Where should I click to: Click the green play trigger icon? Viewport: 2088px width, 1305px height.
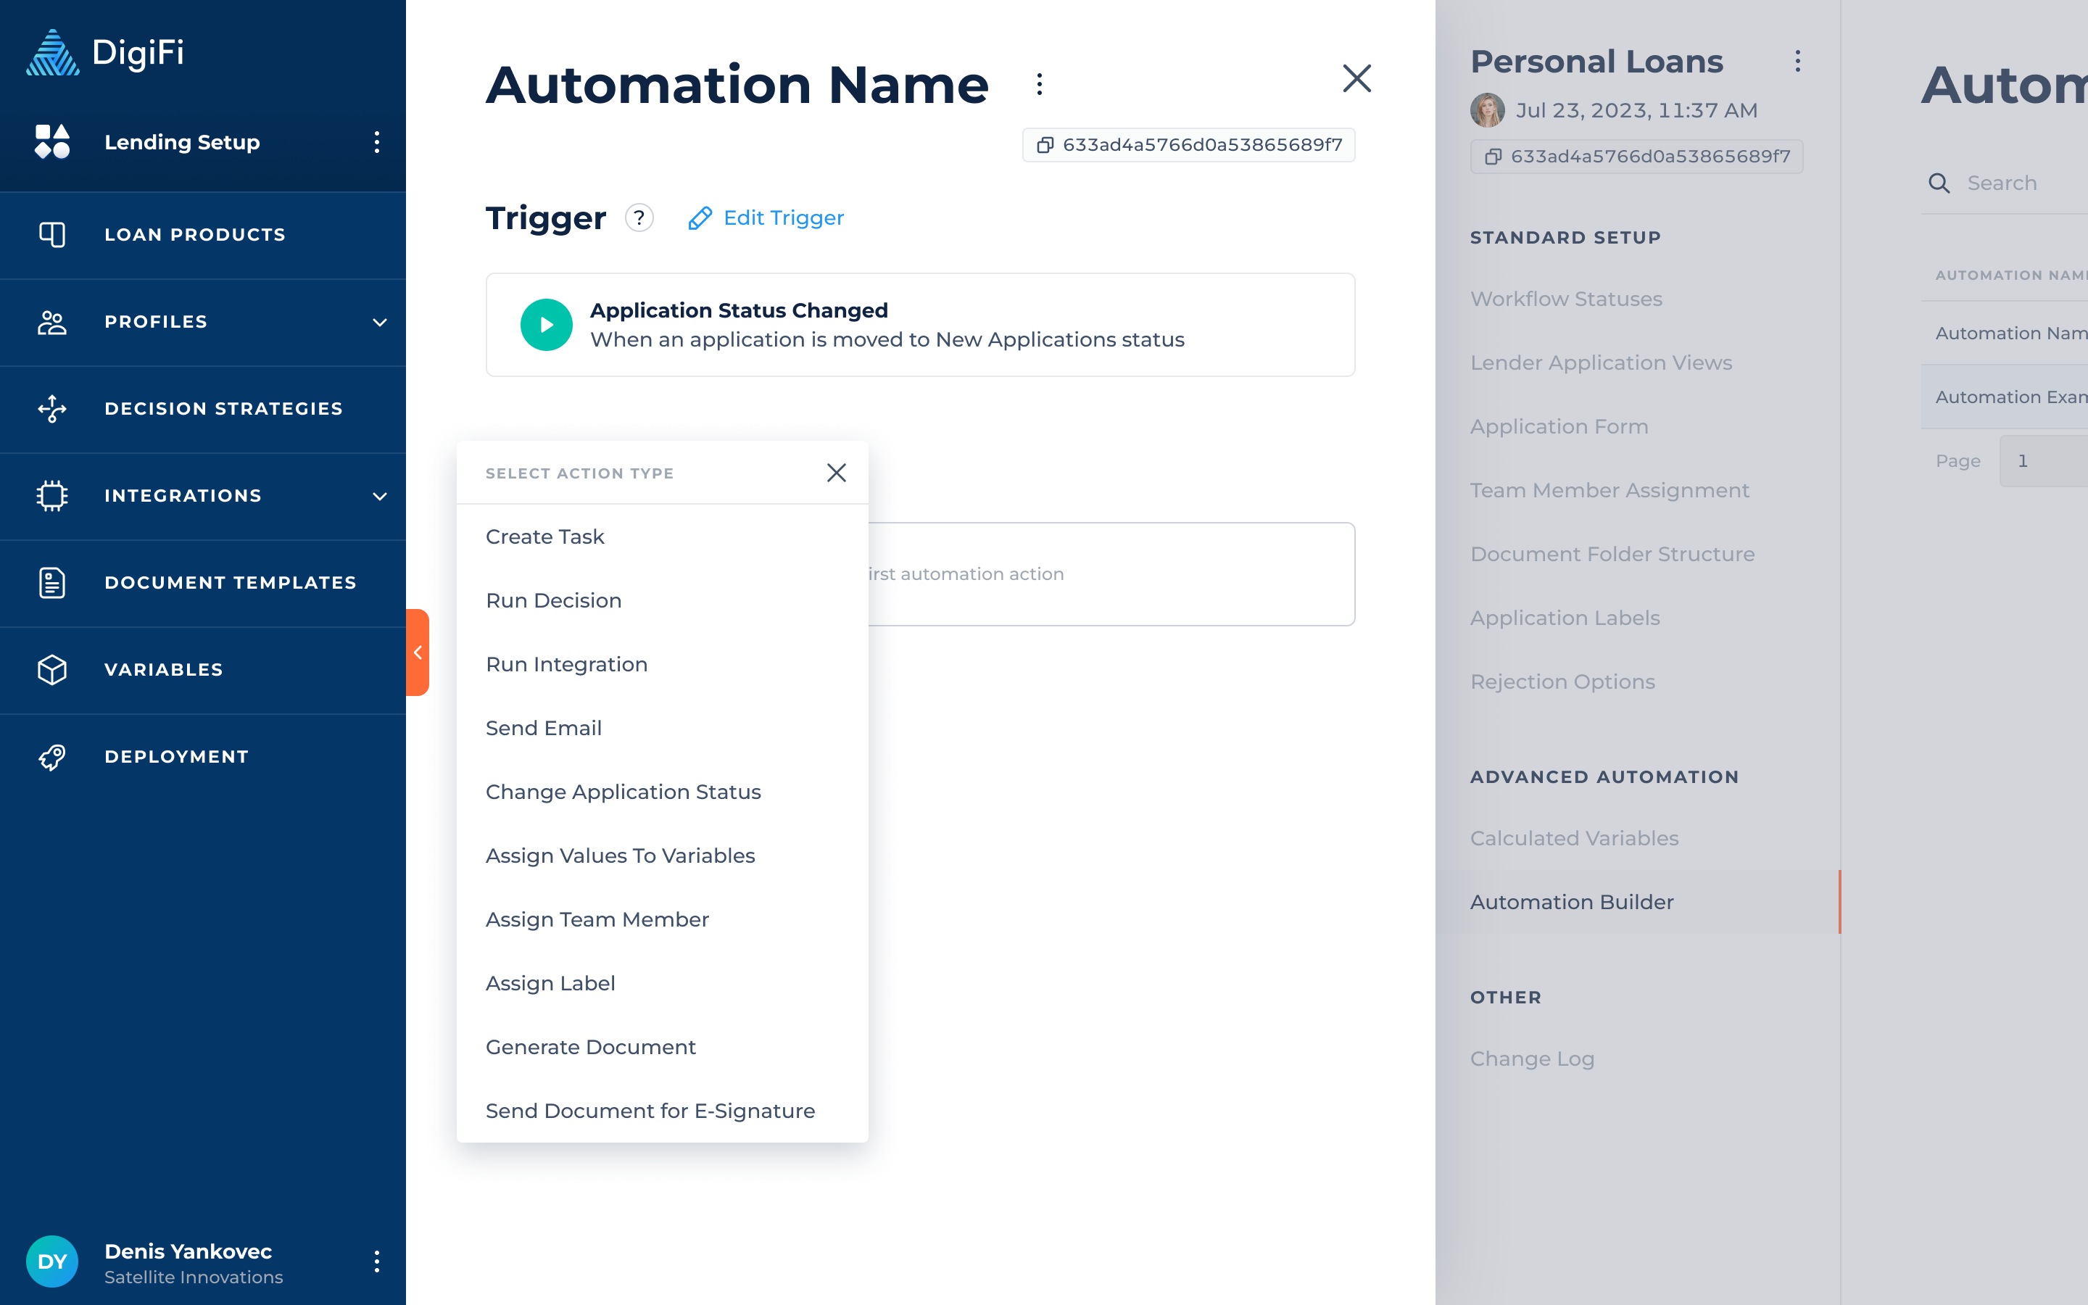[546, 325]
